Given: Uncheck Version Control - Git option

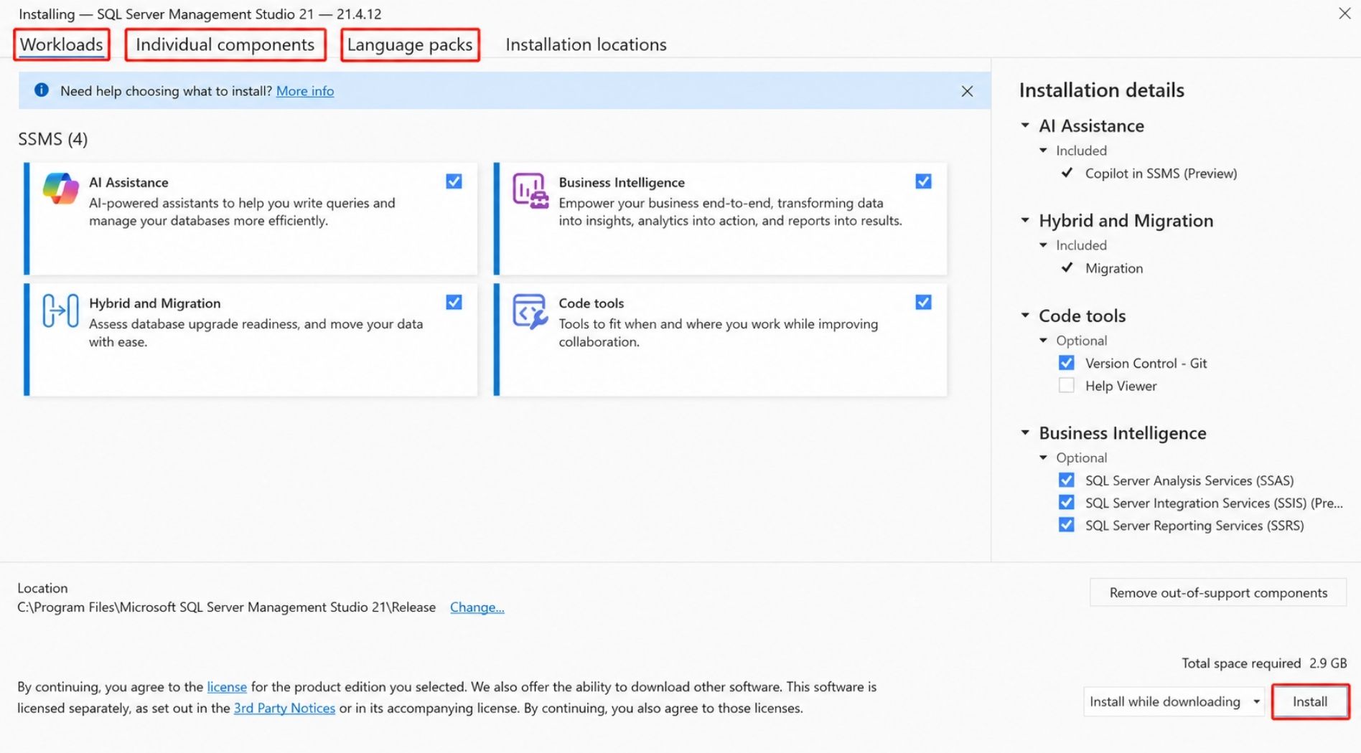Looking at the screenshot, I should tap(1067, 363).
